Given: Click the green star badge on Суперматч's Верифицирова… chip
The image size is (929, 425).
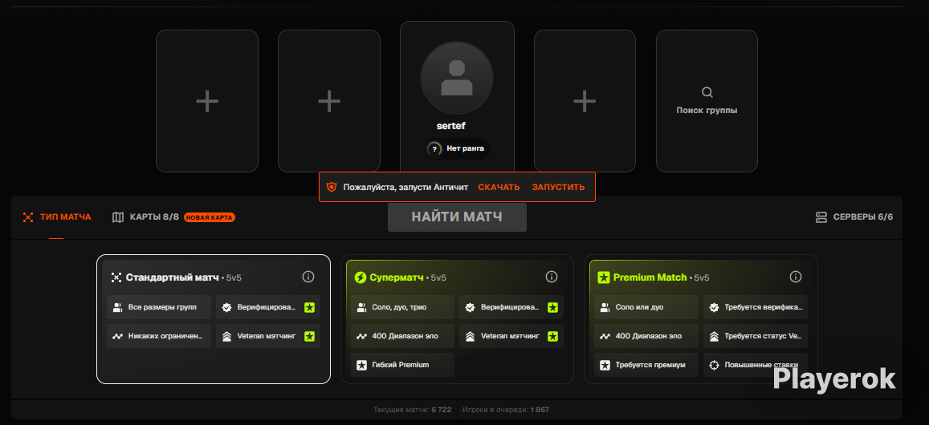Looking at the screenshot, I should tap(552, 307).
